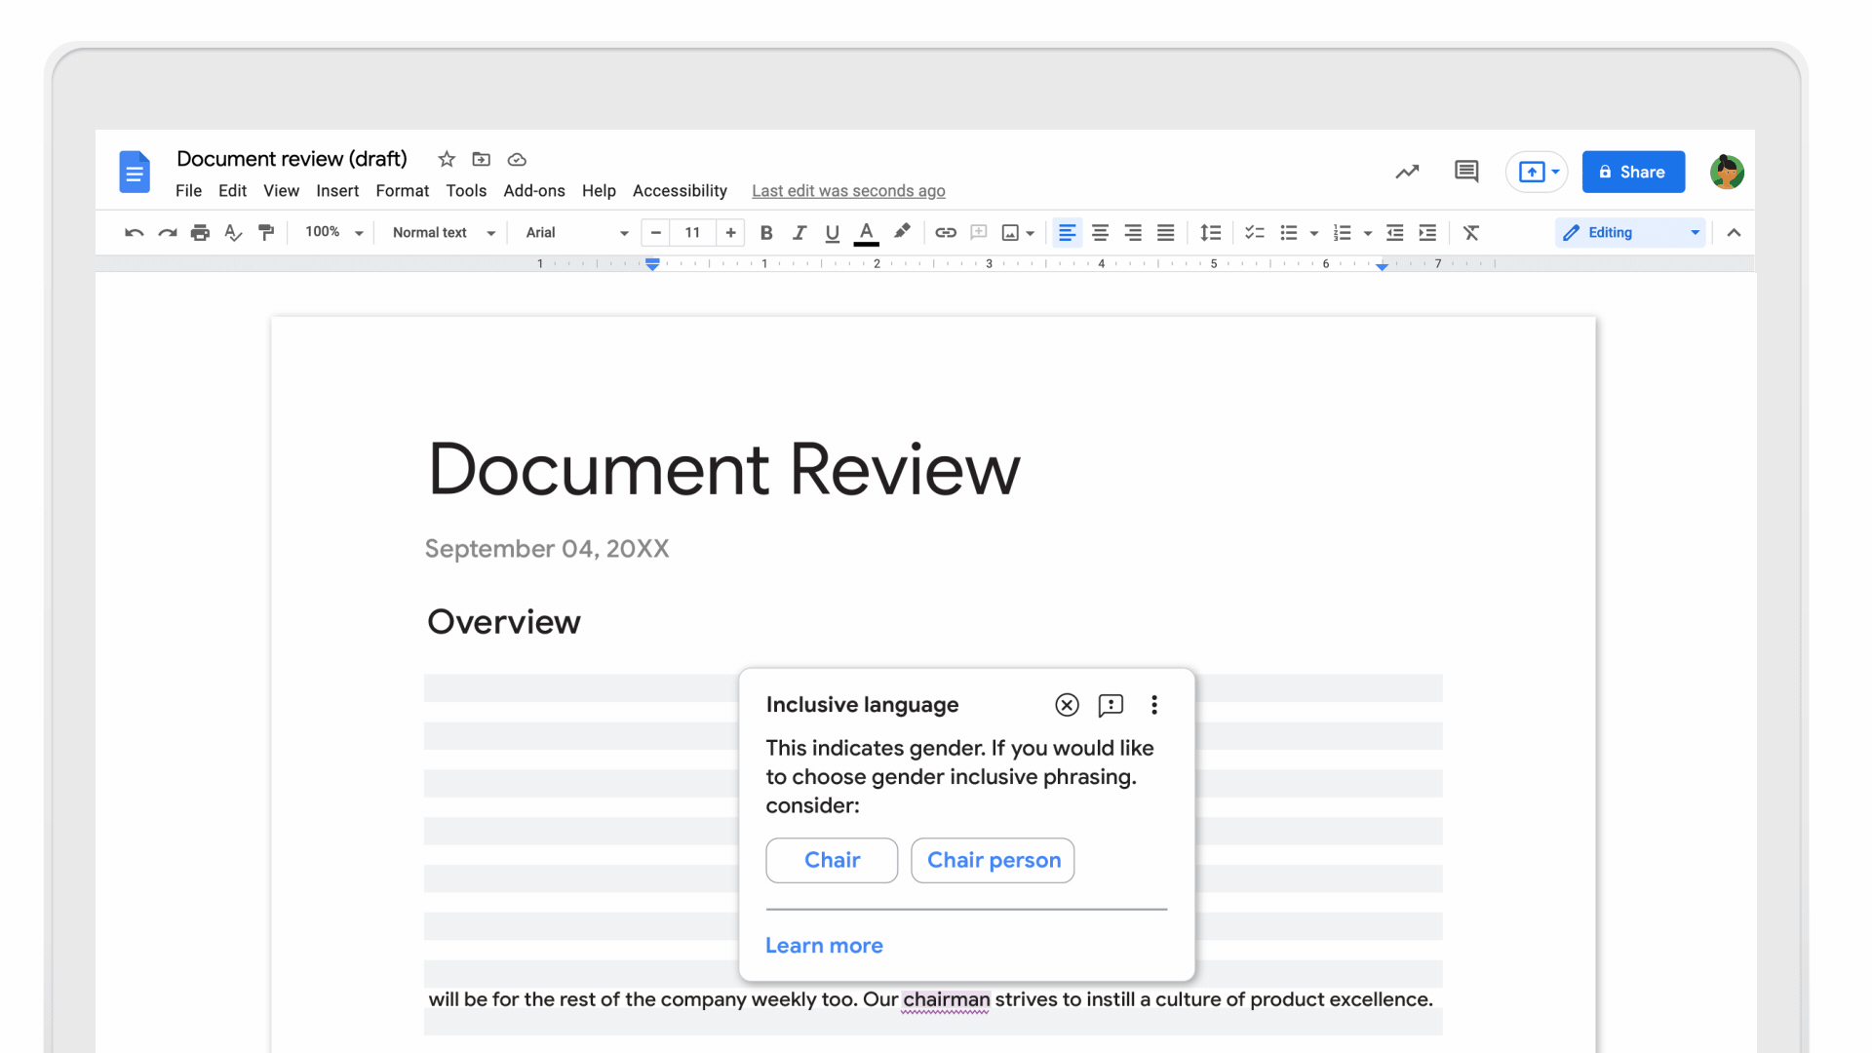Open the Tools menu
Viewport: 1872px width, 1053px height.
[x=465, y=190]
